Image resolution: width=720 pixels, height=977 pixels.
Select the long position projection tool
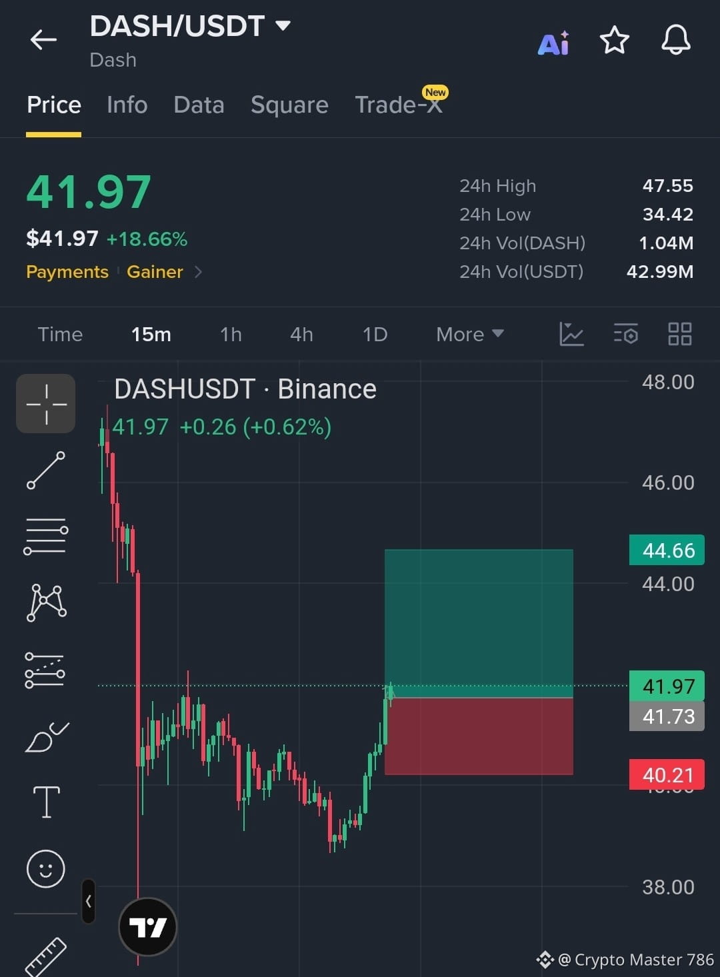click(45, 670)
